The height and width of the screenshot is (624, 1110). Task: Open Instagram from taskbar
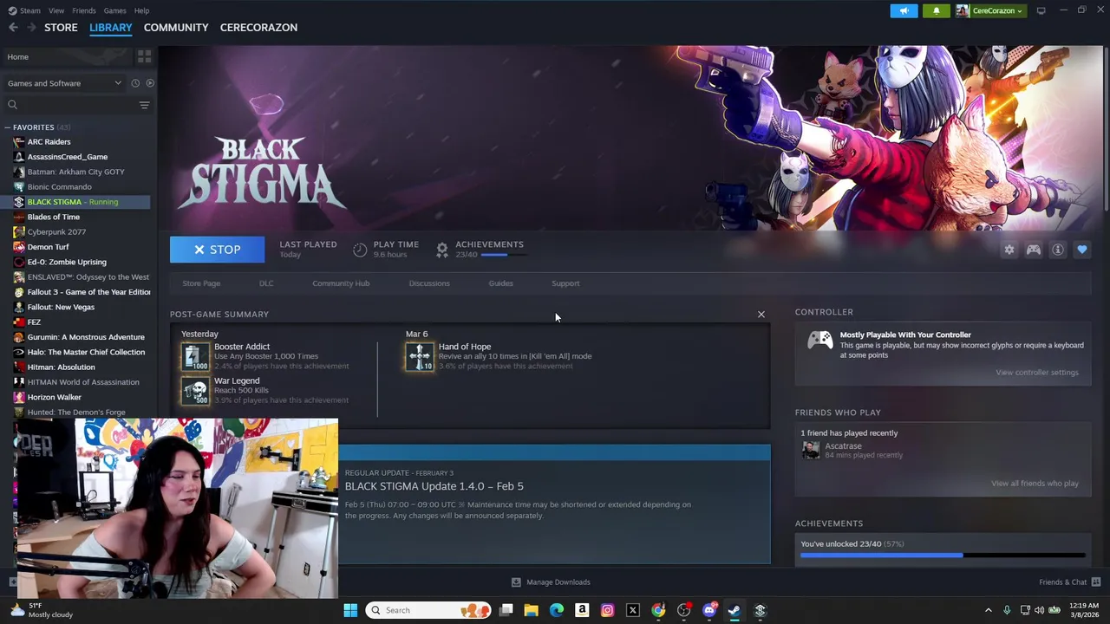[607, 610]
